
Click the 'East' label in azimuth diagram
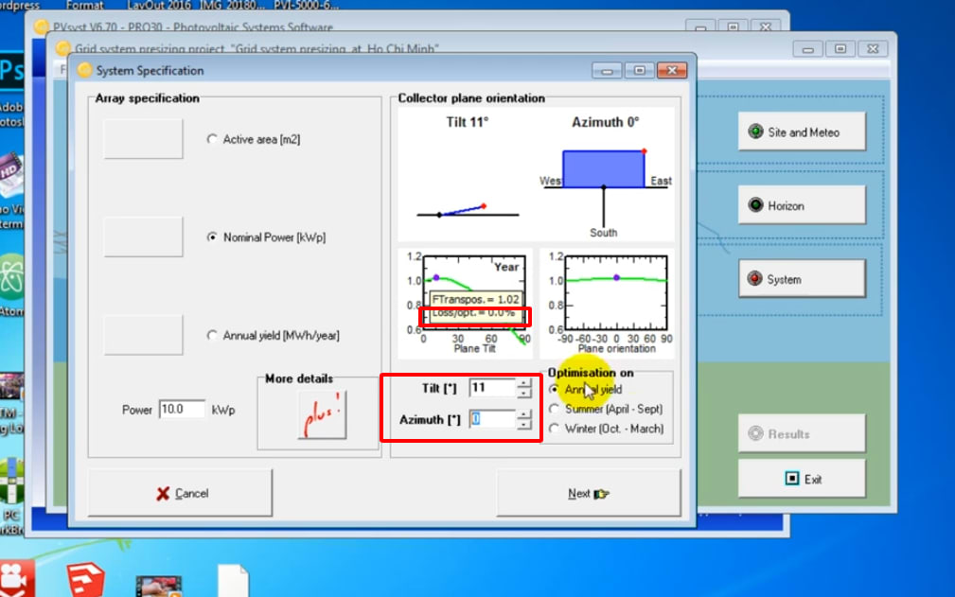coord(661,181)
